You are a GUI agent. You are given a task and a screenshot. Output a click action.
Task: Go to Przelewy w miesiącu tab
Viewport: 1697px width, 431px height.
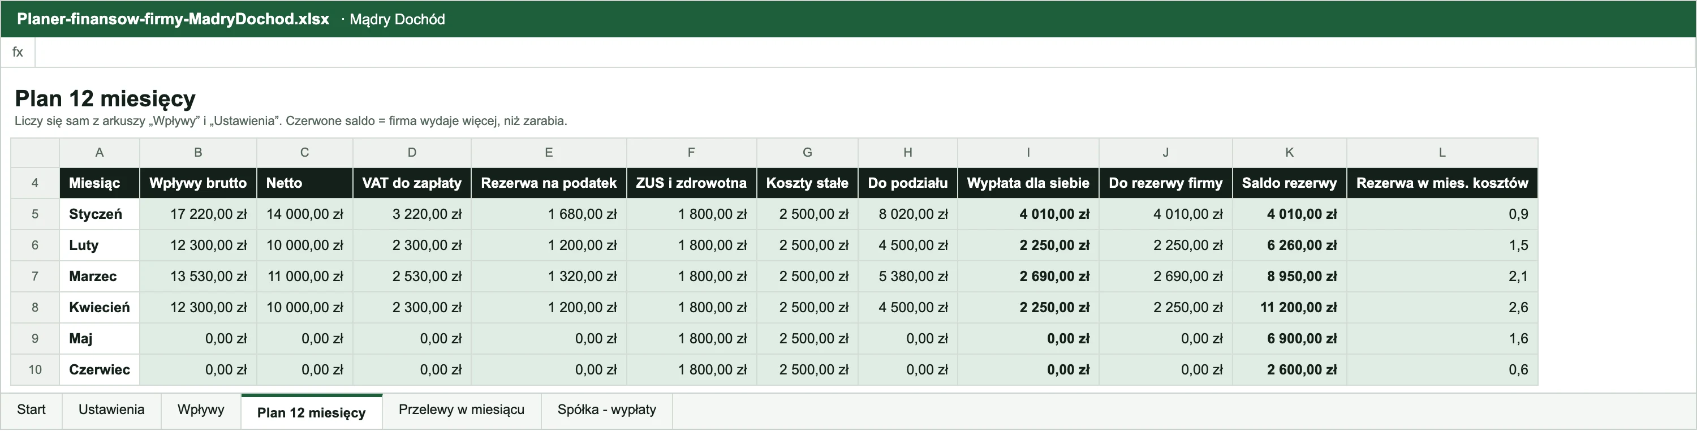462,410
